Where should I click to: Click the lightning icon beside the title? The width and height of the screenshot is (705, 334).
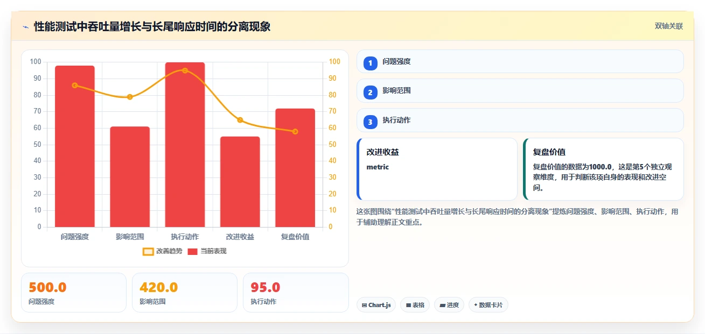(25, 27)
